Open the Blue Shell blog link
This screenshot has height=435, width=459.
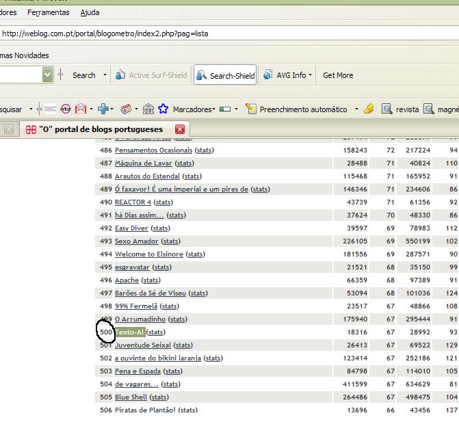[131, 397]
